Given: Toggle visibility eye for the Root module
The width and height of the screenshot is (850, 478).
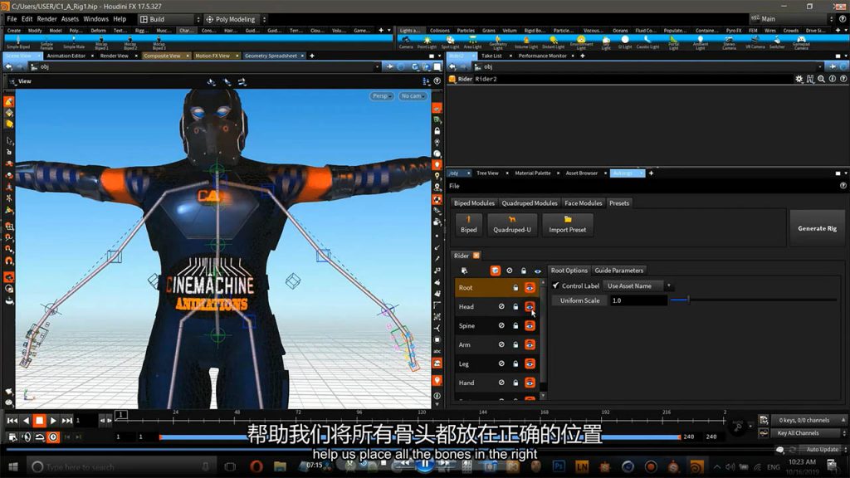Looking at the screenshot, I should [x=530, y=288].
